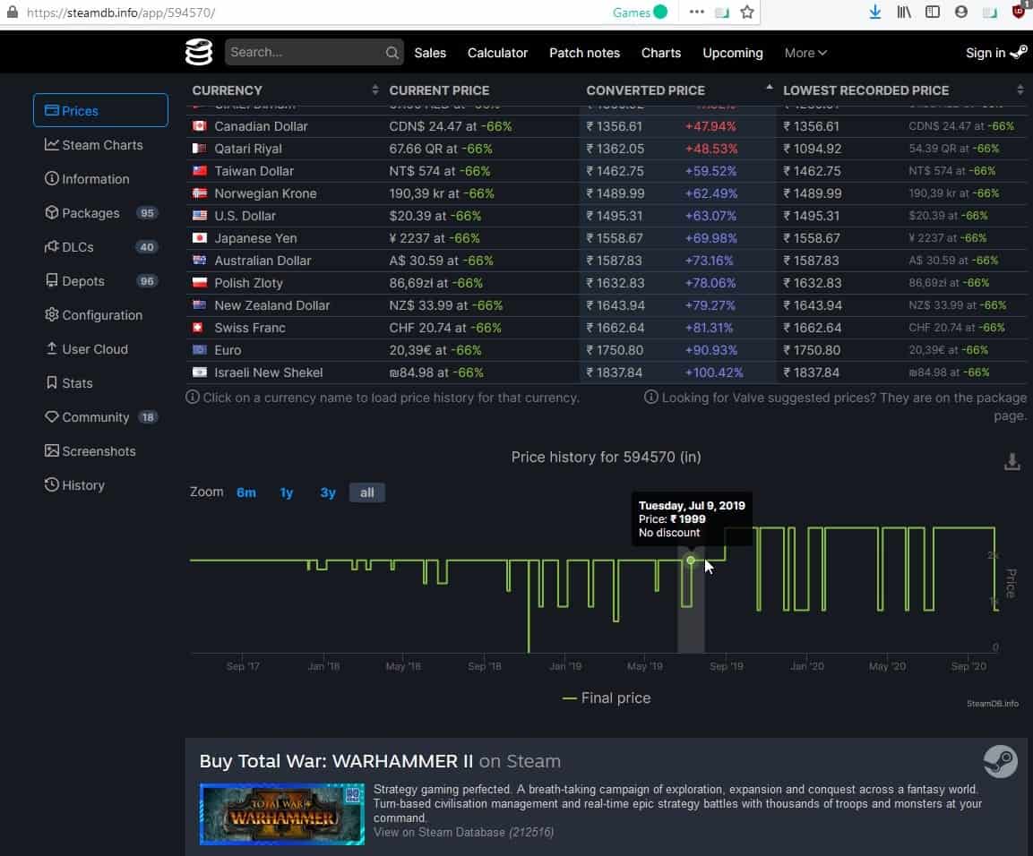The width and height of the screenshot is (1033, 856).
Task: Click the History clock icon
Action: click(x=53, y=485)
